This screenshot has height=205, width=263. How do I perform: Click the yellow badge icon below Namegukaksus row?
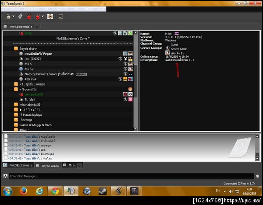pyautogui.click(x=125, y=79)
